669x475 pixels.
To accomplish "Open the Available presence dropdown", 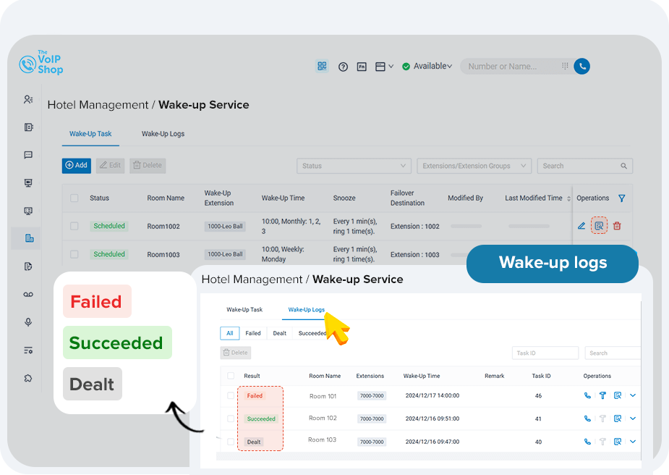I will (x=427, y=66).
